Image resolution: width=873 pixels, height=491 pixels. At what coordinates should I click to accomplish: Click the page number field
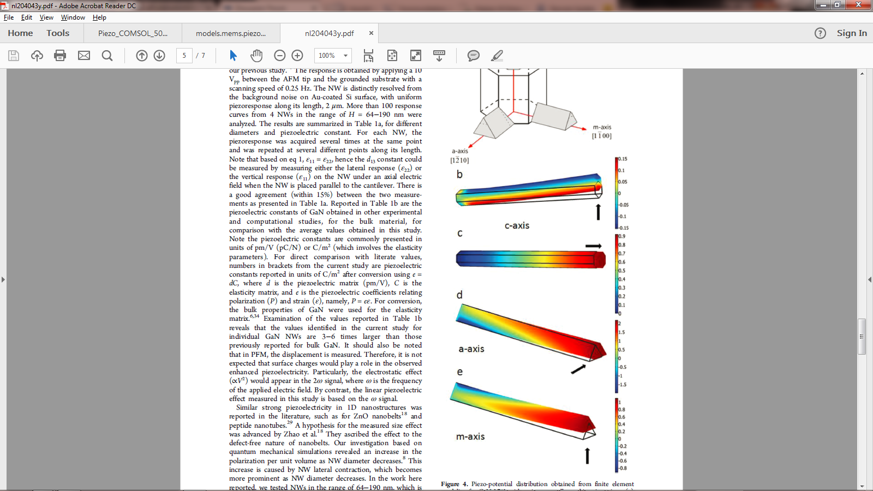(x=184, y=56)
